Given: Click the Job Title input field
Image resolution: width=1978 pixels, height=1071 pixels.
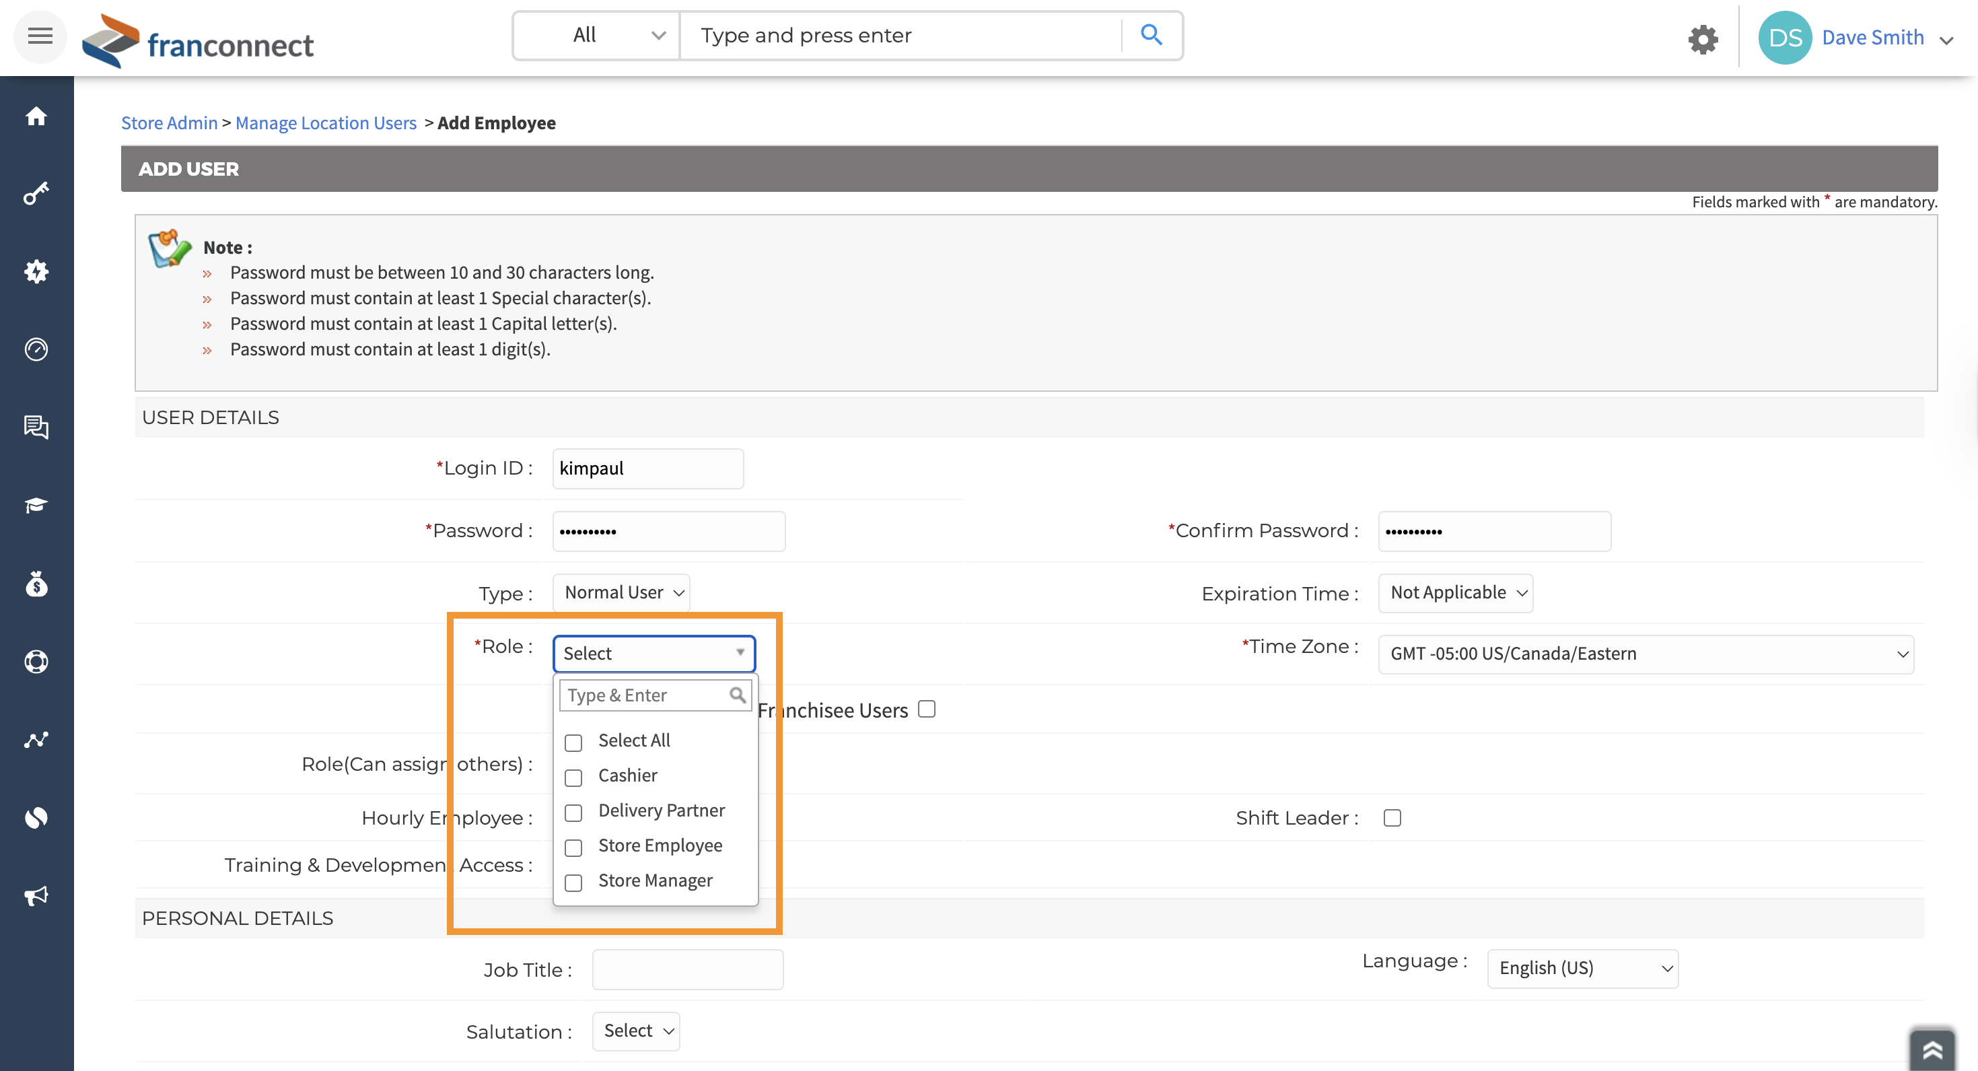Looking at the screenshot, I should [x=687, y=969].
